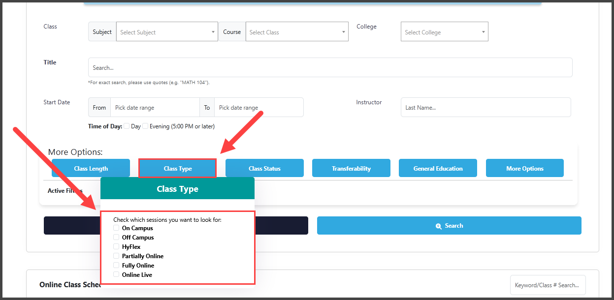Viewport: 614px width, 300px height.
Task: Check the Off Campus session checkbox
Action: (116, 237)
